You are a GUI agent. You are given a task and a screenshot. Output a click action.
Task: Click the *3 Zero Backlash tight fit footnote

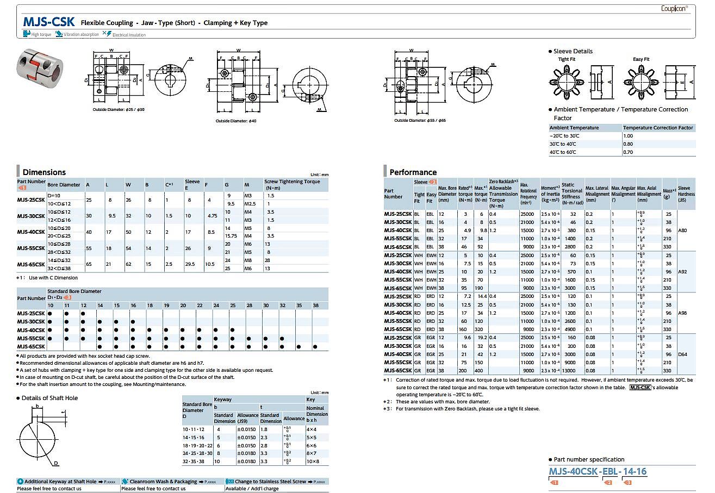462,409
